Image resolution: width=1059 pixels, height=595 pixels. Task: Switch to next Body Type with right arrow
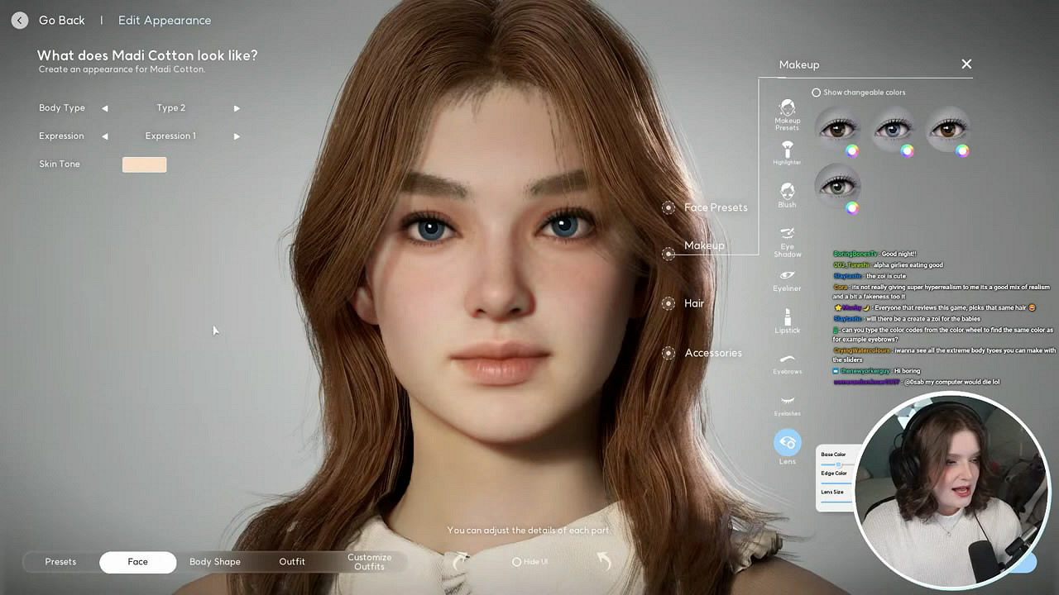pyautogui.click(x=237, y=108)
